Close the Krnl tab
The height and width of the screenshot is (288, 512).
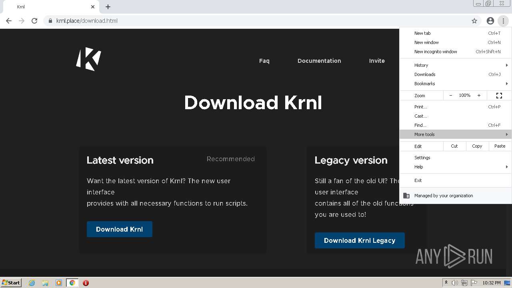(x=93, y=7)
